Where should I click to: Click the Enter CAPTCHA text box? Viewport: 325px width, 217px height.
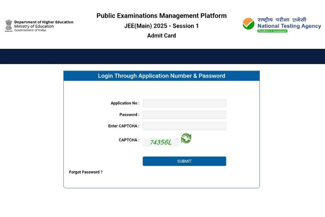coord(184,126)
